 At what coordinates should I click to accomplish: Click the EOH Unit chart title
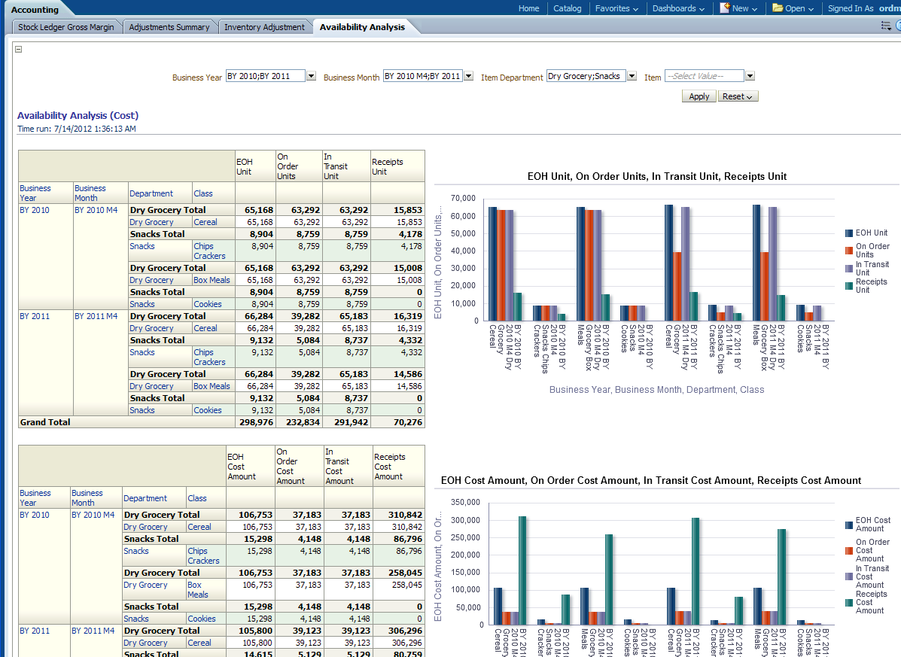(657, 176)
